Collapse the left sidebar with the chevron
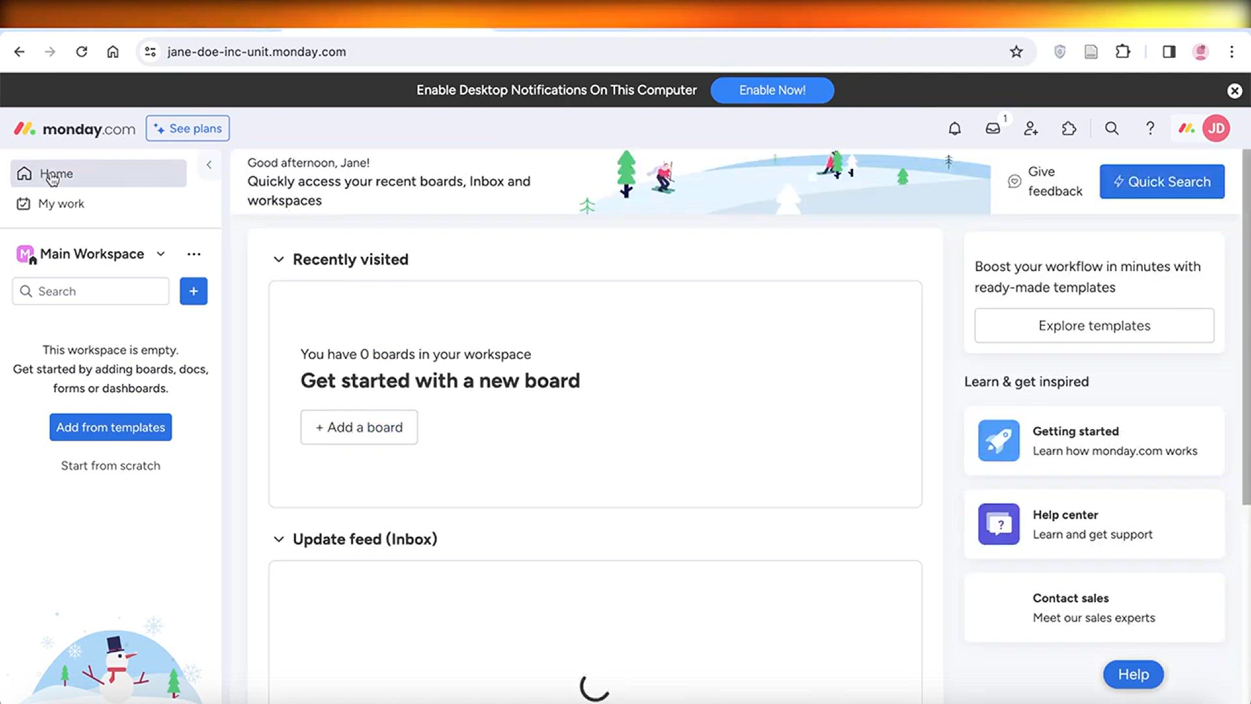Screen dimensions: 1251x704 click(x=209, y=165)
